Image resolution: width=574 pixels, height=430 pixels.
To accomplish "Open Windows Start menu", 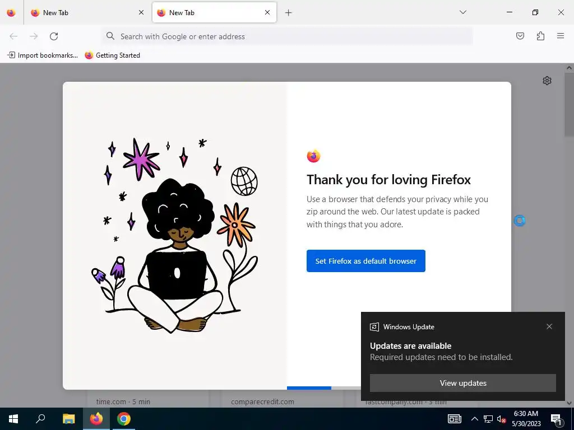I will pos(13,419).
